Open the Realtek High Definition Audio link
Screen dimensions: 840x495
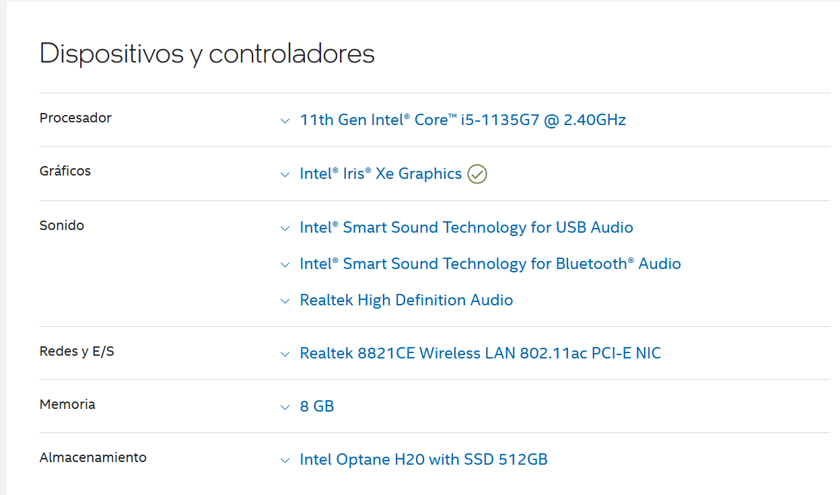pyautogui.click(x=407, y=300)
